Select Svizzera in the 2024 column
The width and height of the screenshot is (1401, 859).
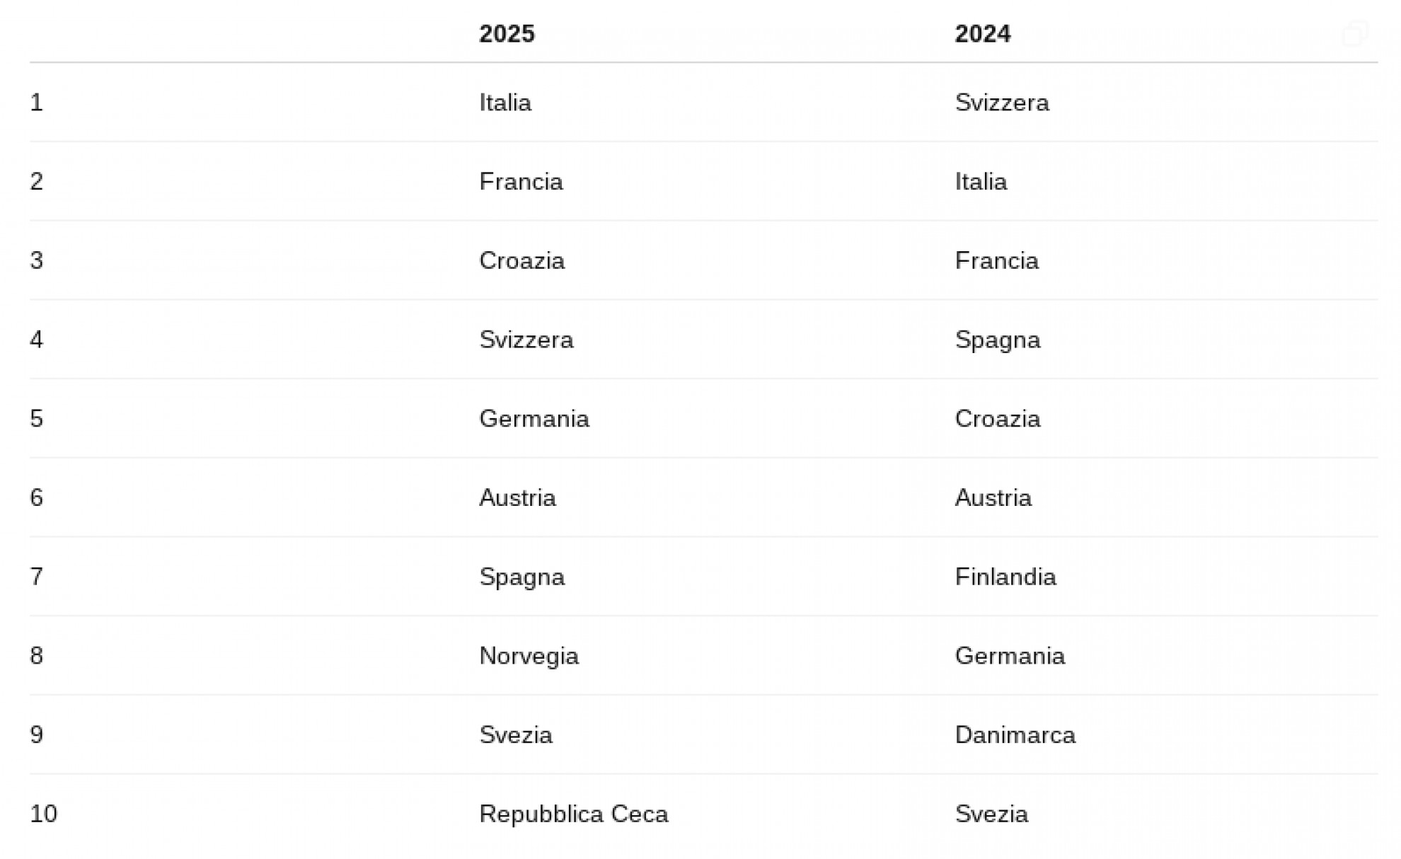pos(1001,103)
